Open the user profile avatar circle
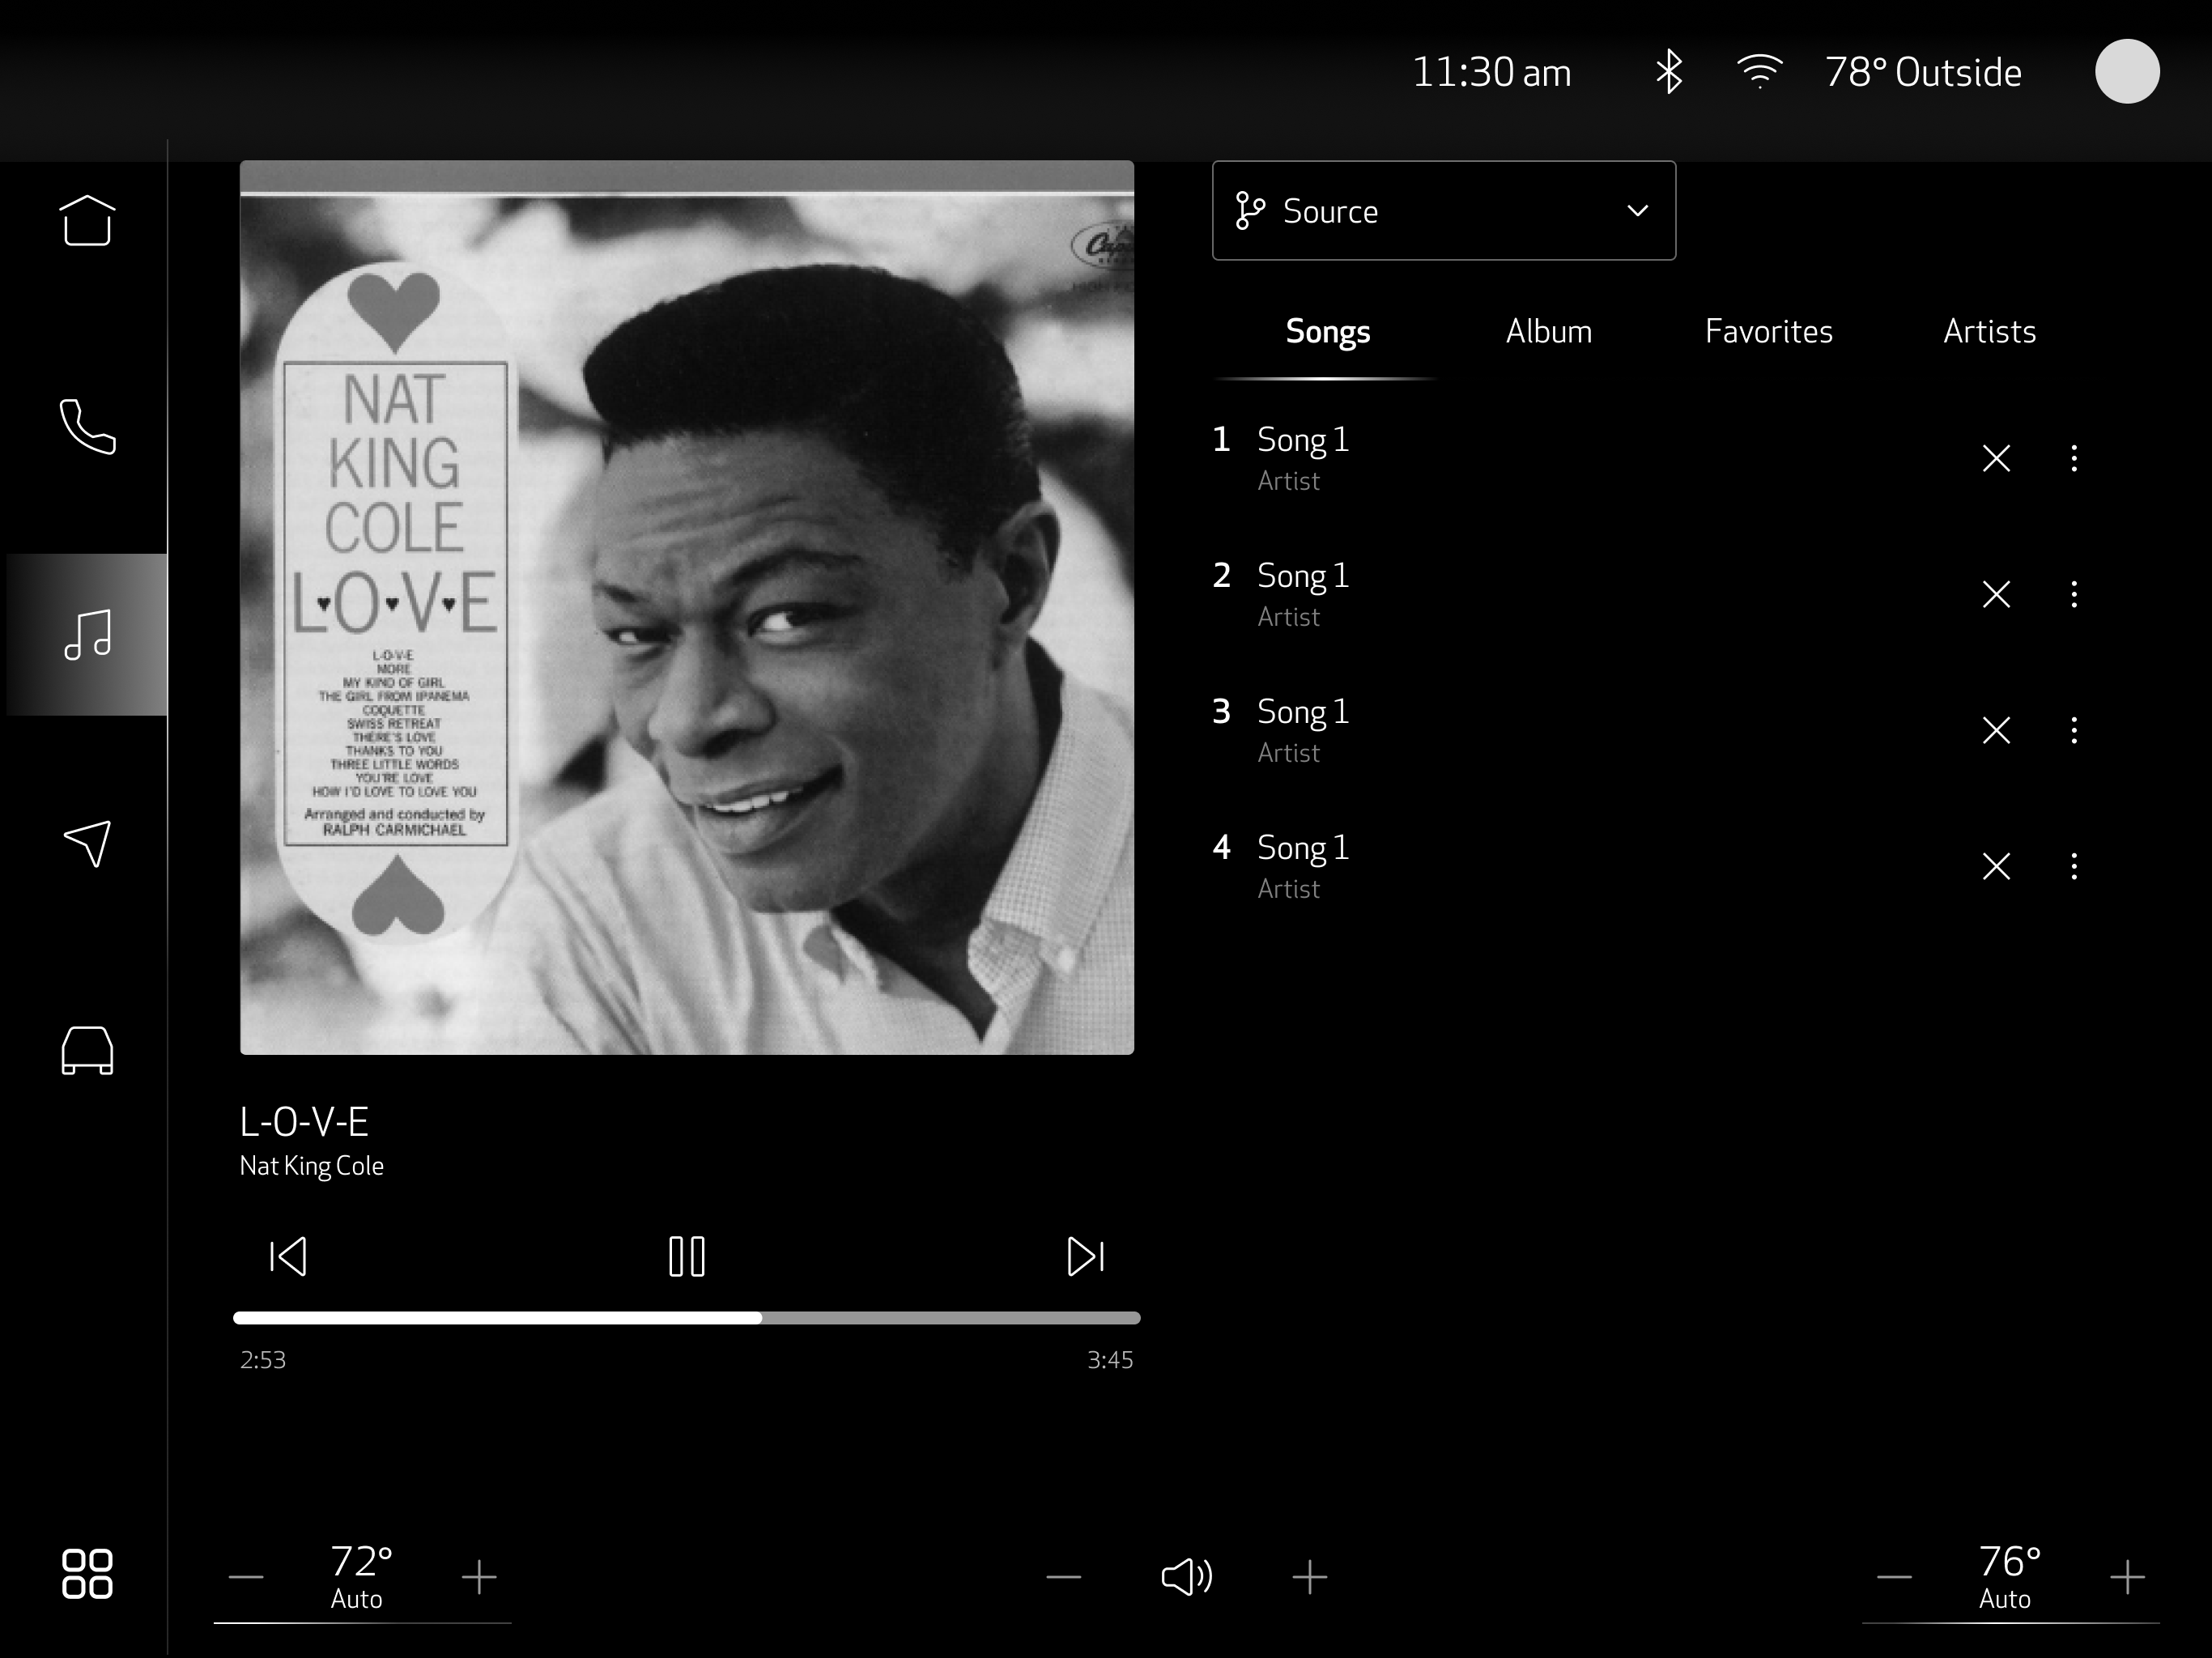This screenshot has width=2212, height=1658. [2127, 71]
